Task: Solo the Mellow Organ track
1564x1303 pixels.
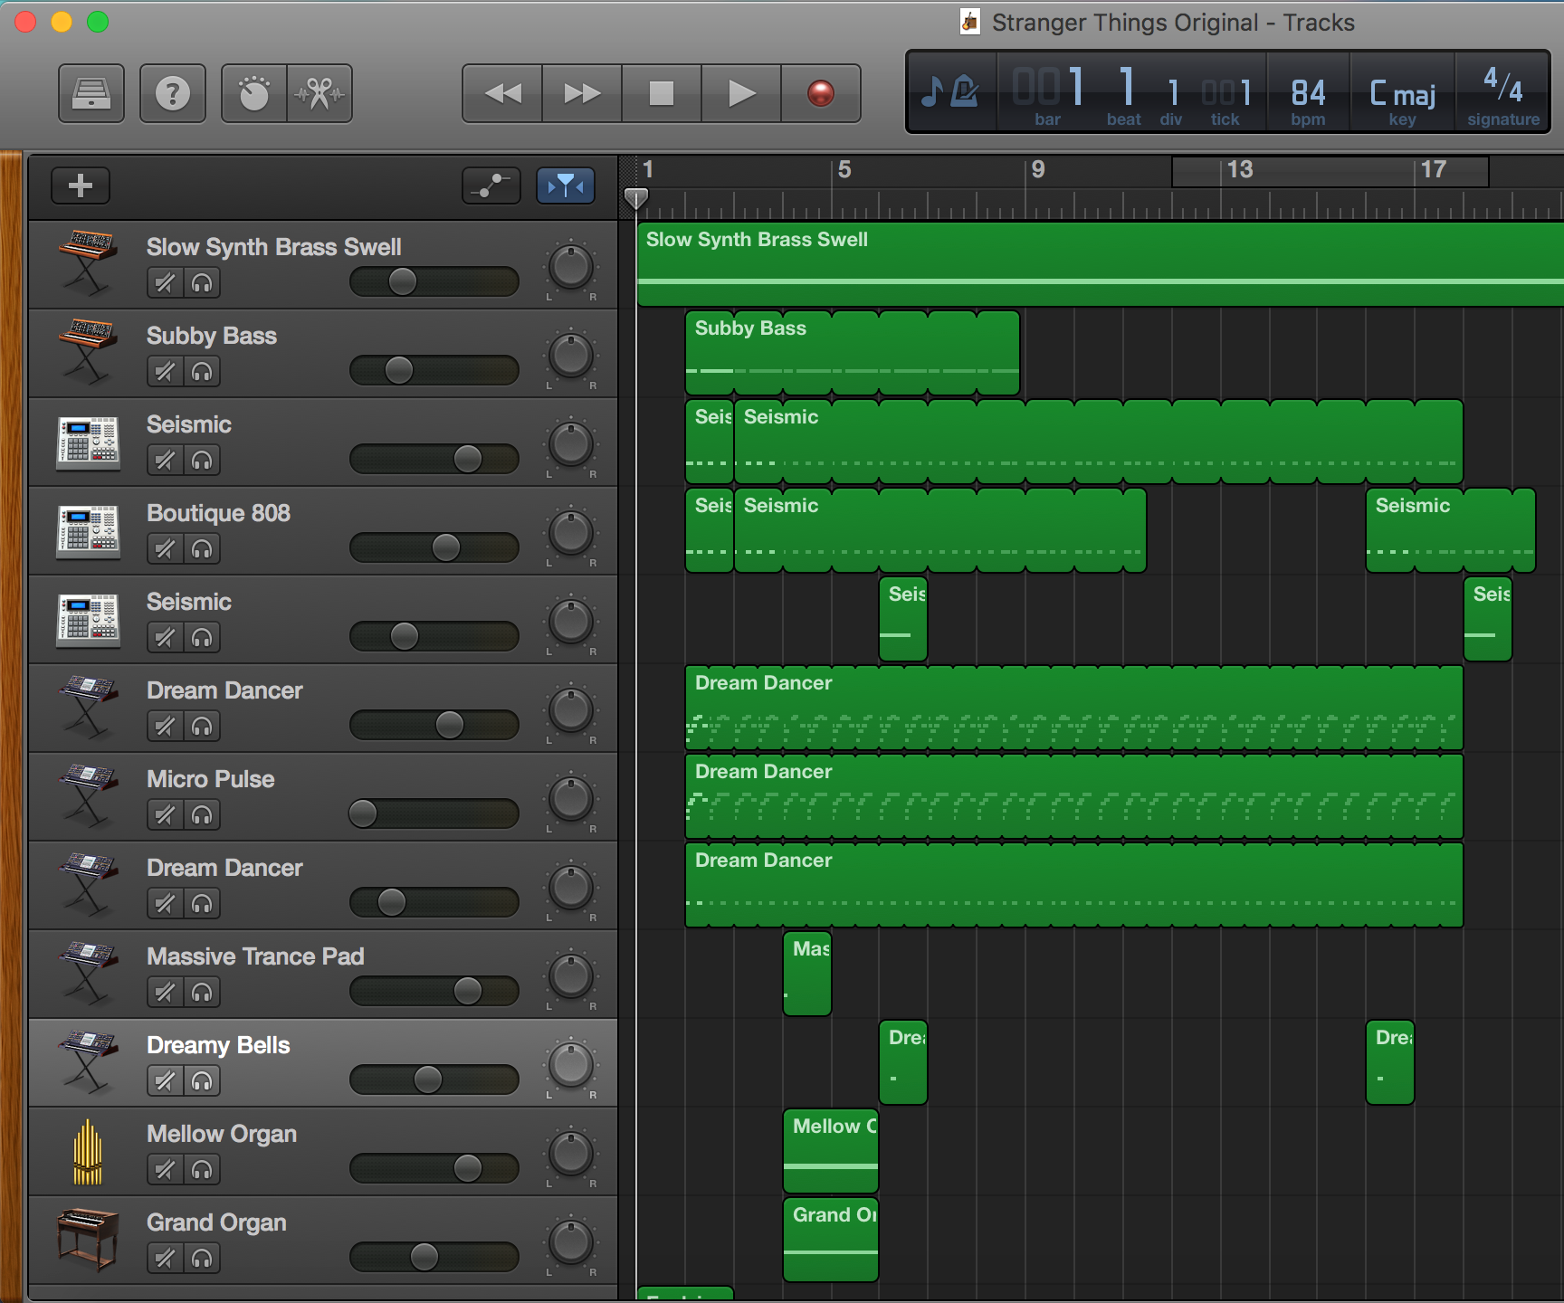Action: [202, 1170]
